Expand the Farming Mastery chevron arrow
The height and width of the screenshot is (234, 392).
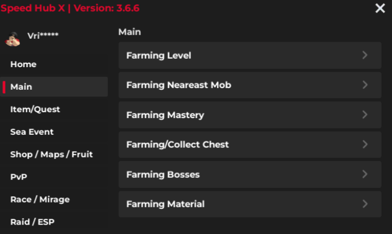click(x=365, y=115)
